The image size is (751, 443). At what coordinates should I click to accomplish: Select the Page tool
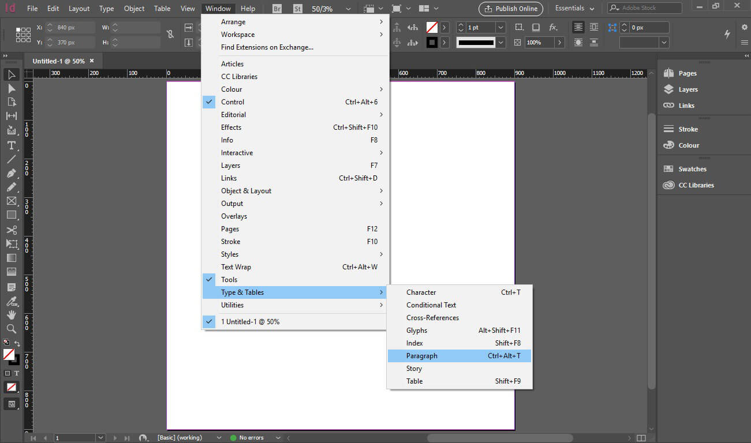tap(12, 102)
